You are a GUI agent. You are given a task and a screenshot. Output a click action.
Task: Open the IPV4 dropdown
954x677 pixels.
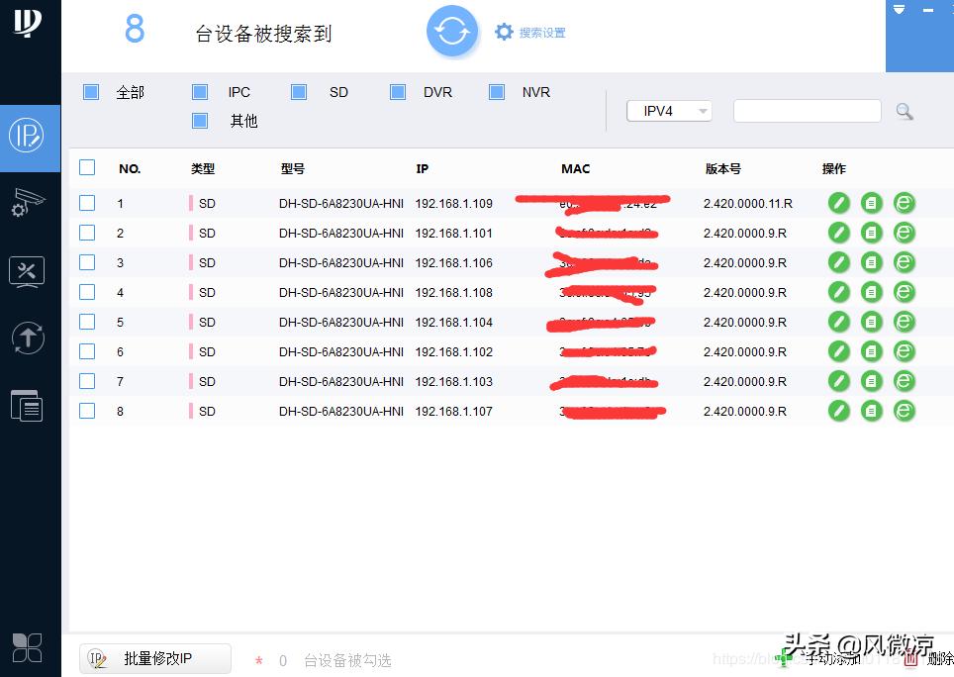[x=669, y=111]
